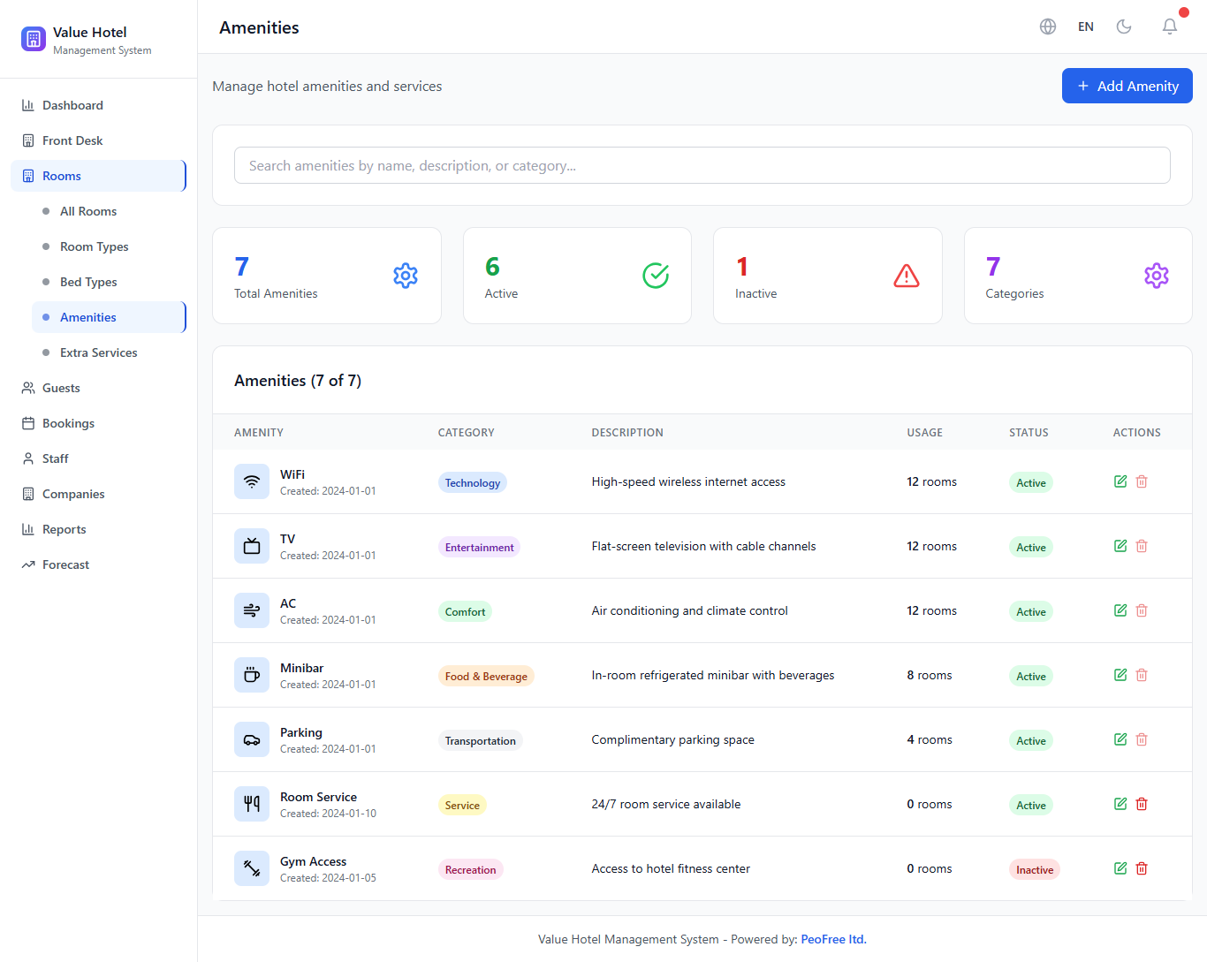Focus the search amenities input field

click(x=702, y=165)
